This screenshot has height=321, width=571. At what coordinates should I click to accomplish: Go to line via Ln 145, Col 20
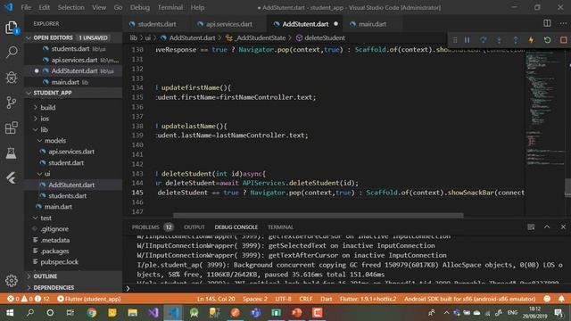[216, 299]
